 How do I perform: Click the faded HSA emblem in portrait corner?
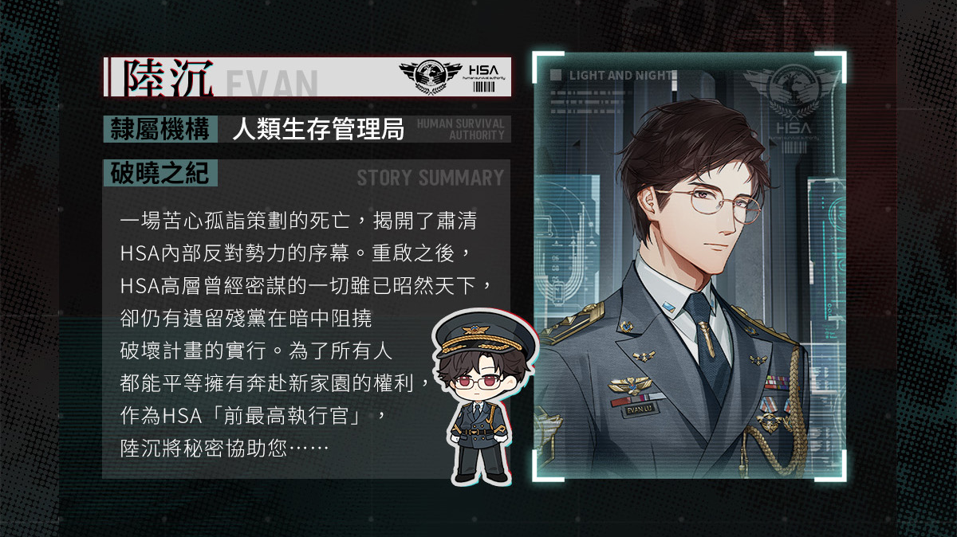click(x=793, y=100)
